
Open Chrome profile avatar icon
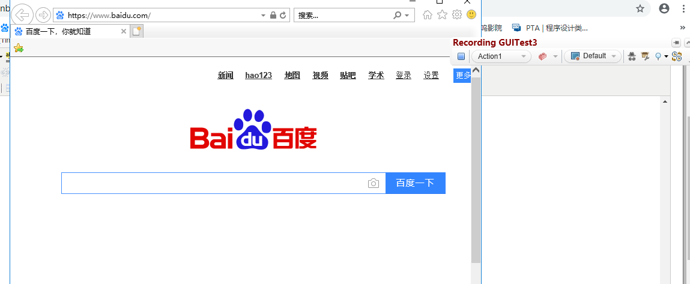point(664,8)
